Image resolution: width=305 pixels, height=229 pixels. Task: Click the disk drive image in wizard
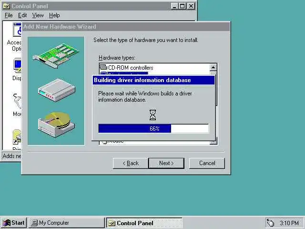coord(56,124)
